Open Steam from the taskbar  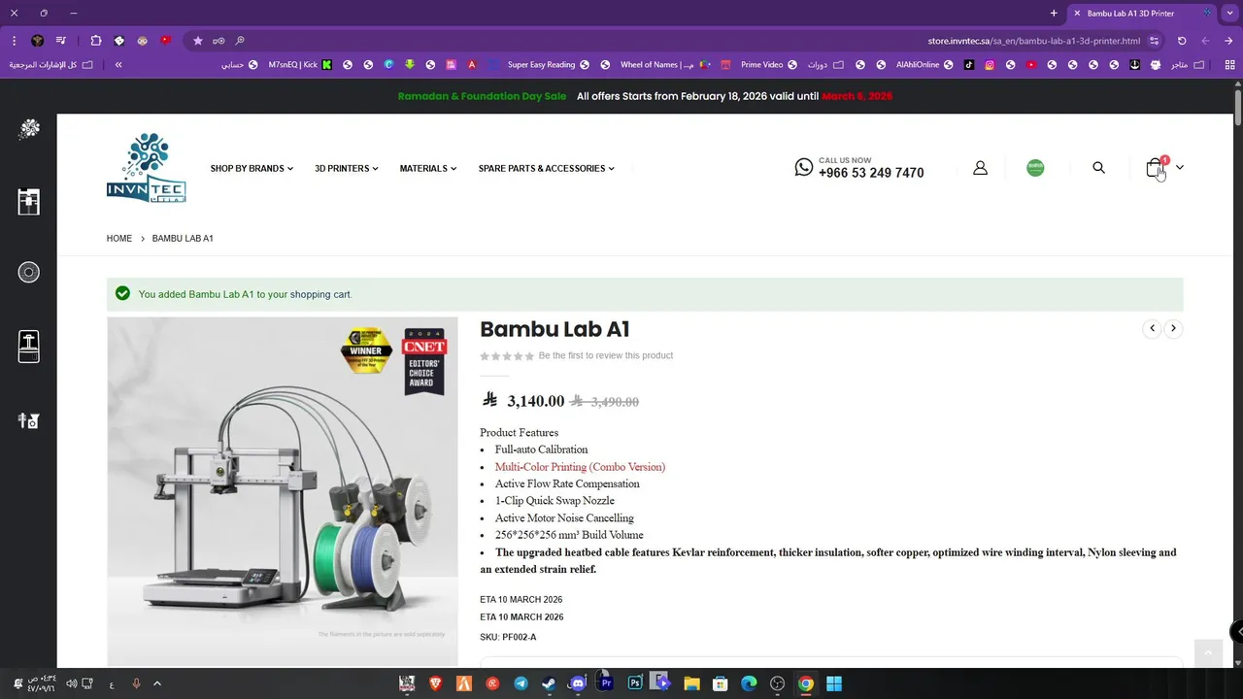(550, 683)
